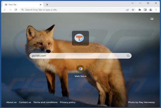
Task: Click the forward navigation arrow
Action: [x=10, y=10]
